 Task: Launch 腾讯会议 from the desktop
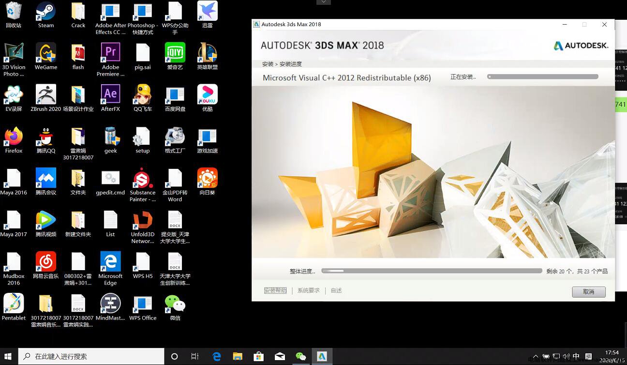(46, 182)
